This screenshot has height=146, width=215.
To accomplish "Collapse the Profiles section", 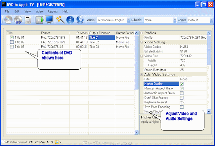I will [142, 33].
